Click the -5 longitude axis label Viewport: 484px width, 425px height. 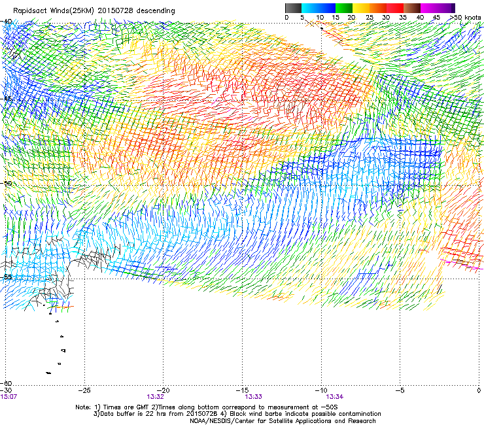click(400, 390)
